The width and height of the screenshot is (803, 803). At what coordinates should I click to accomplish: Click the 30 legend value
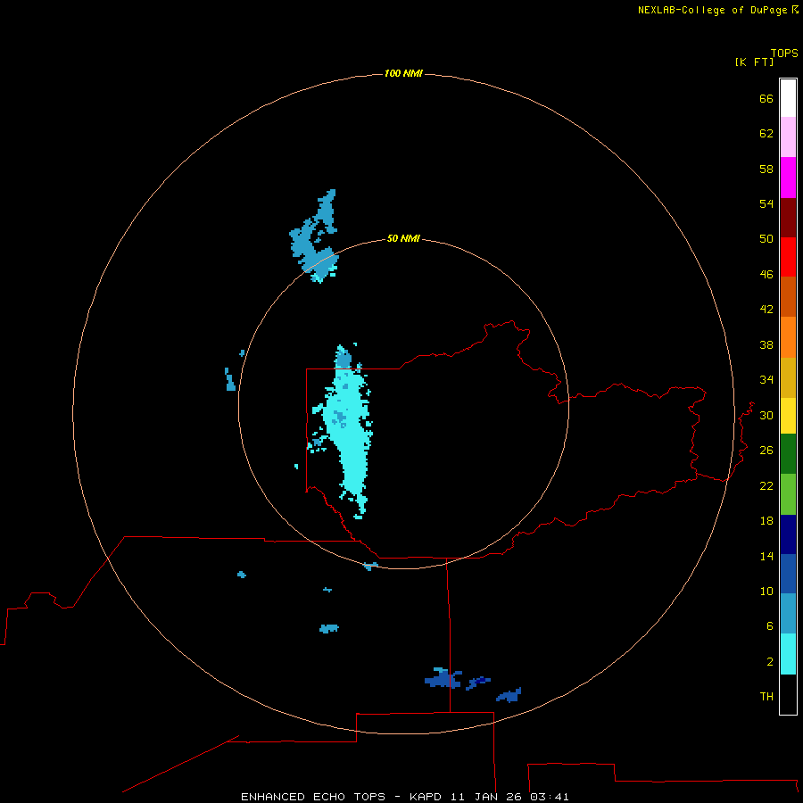click(766, 415)
